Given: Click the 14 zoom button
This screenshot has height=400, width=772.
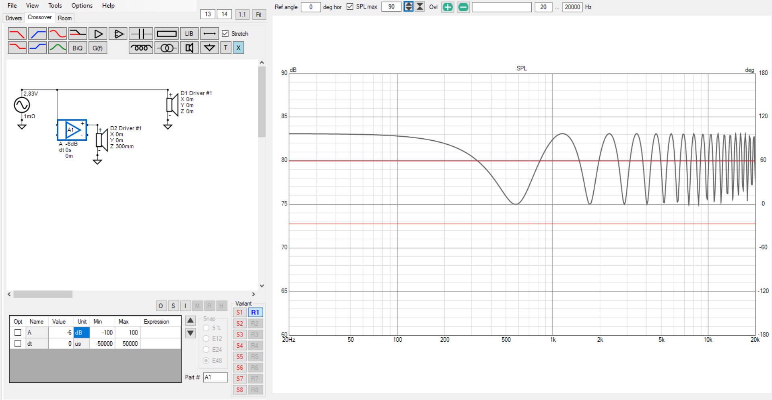Looking at the screenshot, I should pyautogui.click(x=225, y=14).
